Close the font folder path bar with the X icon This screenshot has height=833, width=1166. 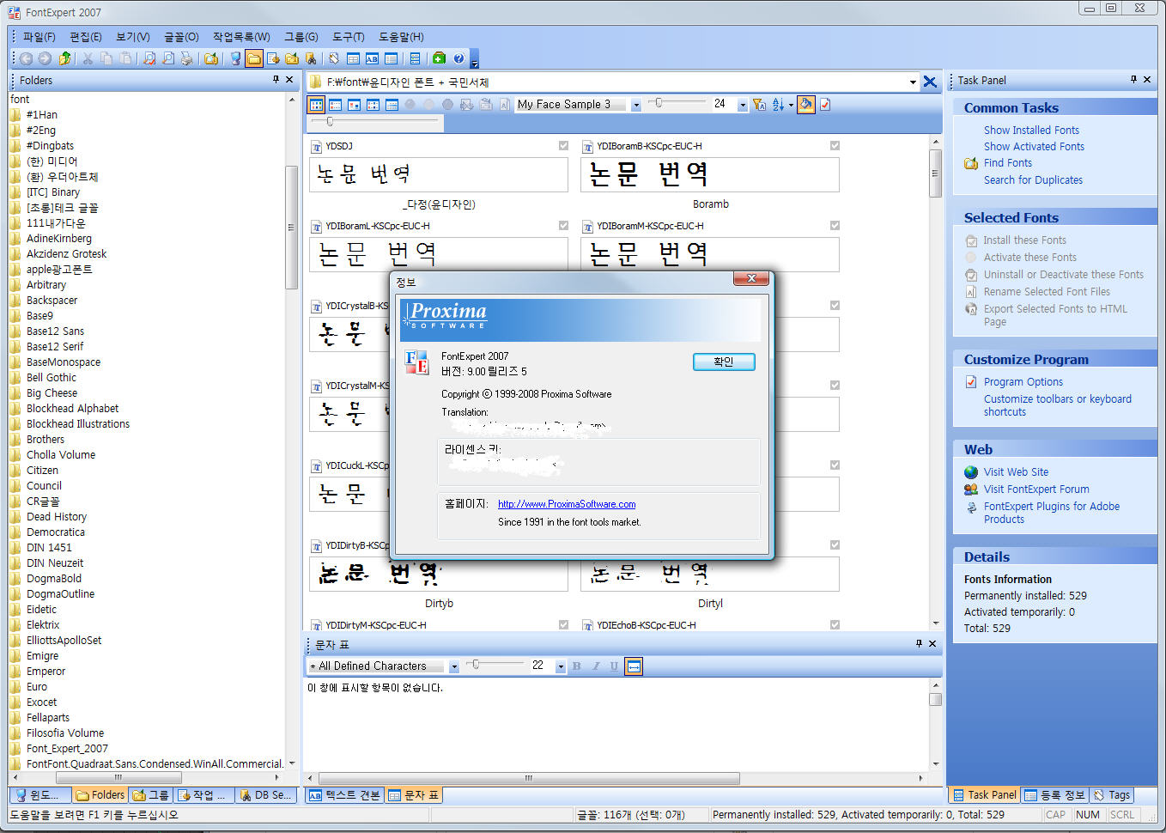[930, 82]
